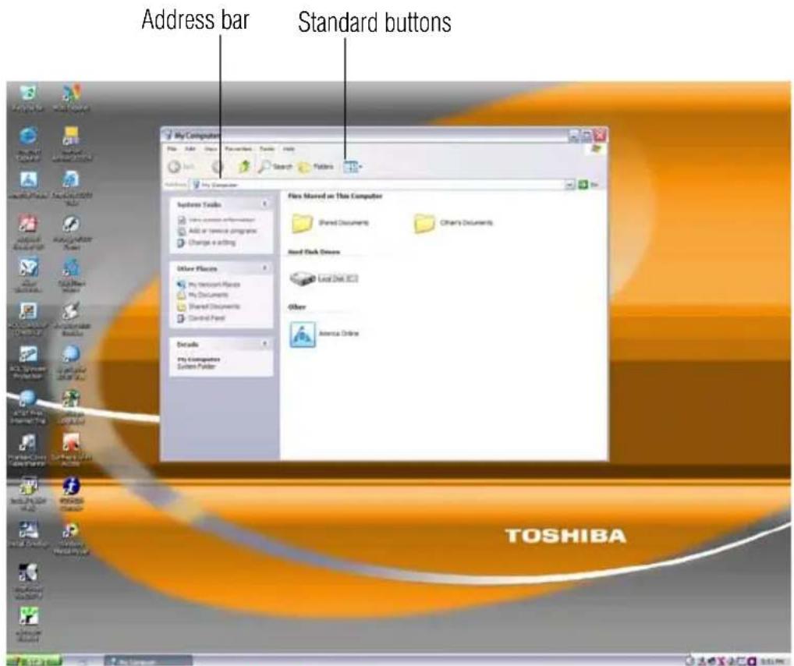The height and width of the screenshot is (666, 794).
Task: Select the Local Disk (C:) drive icon
Action: coord(303,278)
